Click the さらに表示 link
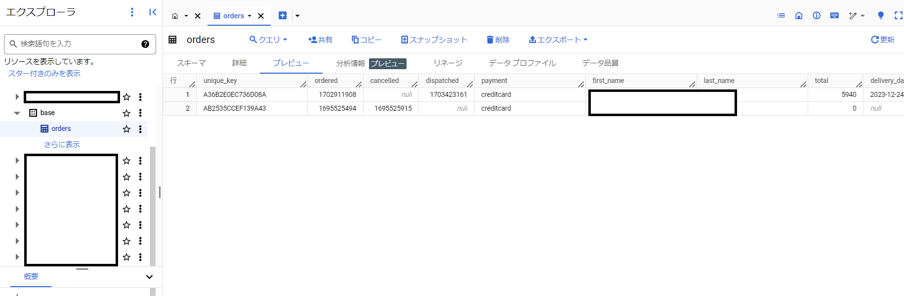This screenshot has height=296, width=904. pos(62,145)
